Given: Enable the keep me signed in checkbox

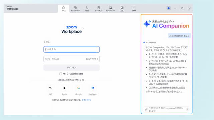Looking at the screenshot, I should 61,74.
